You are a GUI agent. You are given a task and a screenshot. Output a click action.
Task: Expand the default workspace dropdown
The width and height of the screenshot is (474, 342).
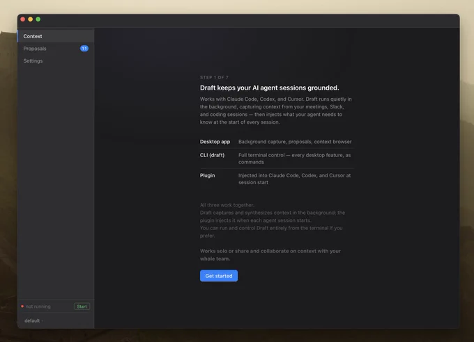click(x=33, y=320)
